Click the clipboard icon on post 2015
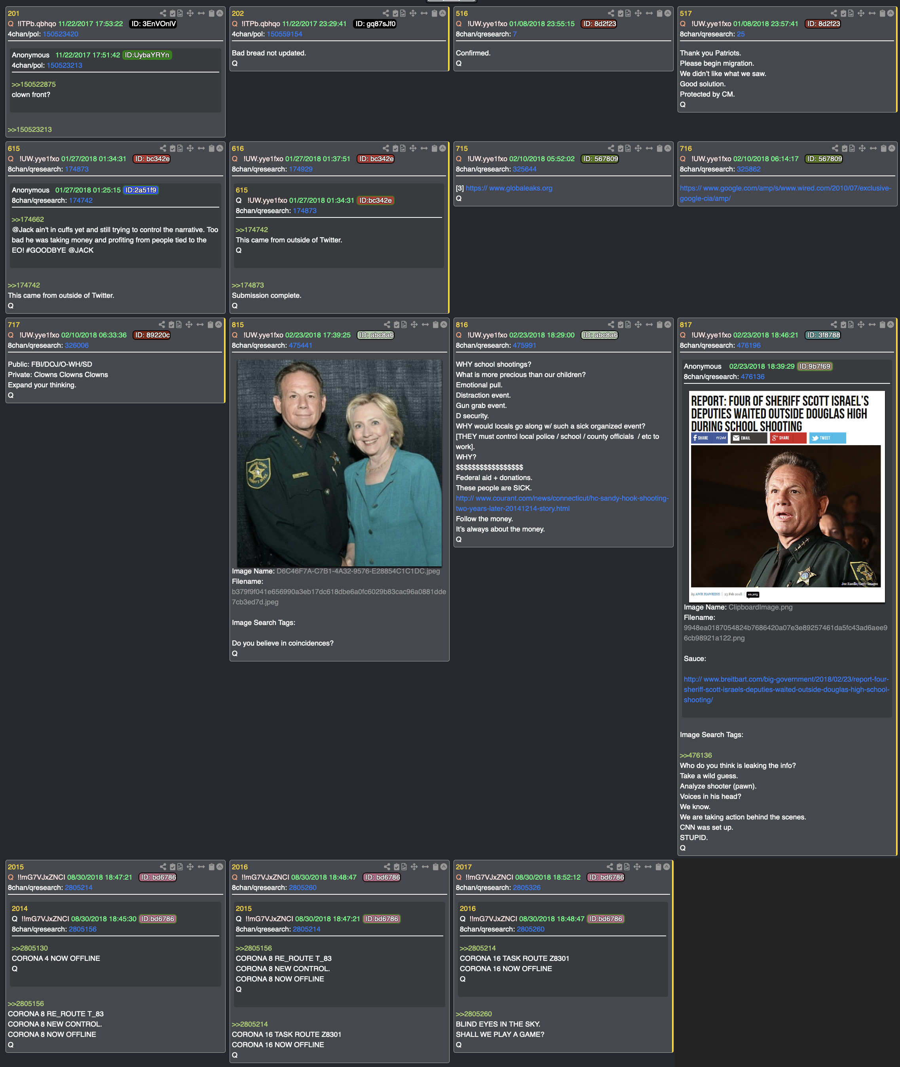Image resolution: width=900 pixels, height=1067 pixels. (211, 866)
